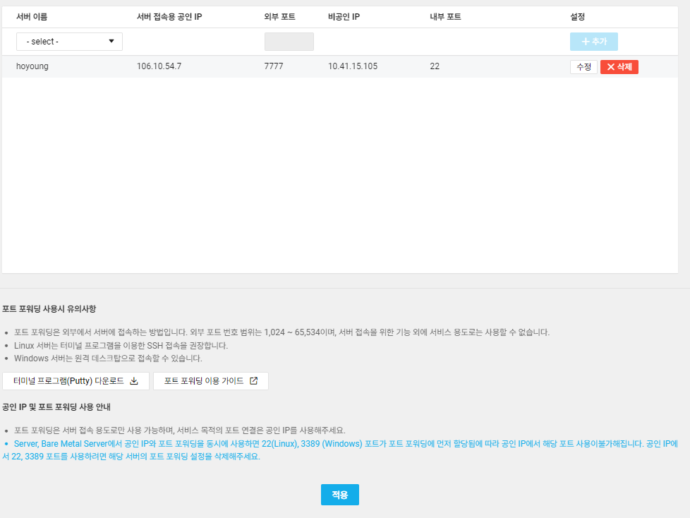
Task: Click the 설정 column header
Action: [x=577, y=17]
